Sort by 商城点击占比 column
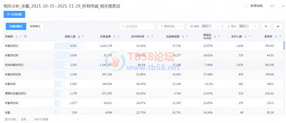 tap(215, 37)
